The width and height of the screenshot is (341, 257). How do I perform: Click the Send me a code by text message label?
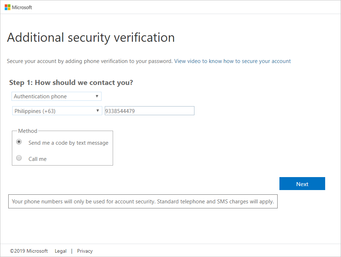(x=68, y=143)
